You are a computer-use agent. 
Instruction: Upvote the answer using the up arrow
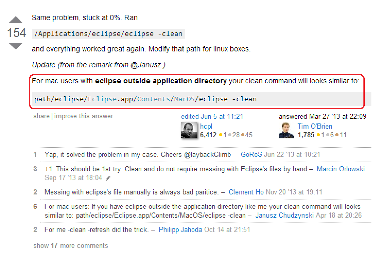16,20
